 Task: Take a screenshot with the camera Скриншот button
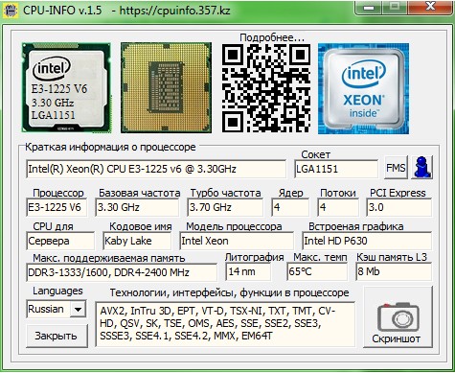[x=398, y=317]
